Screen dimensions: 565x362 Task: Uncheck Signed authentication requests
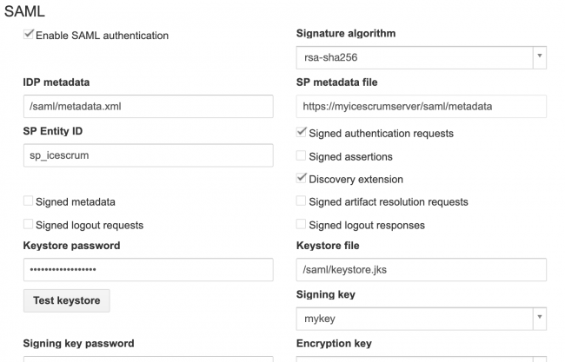pos(302,134)
